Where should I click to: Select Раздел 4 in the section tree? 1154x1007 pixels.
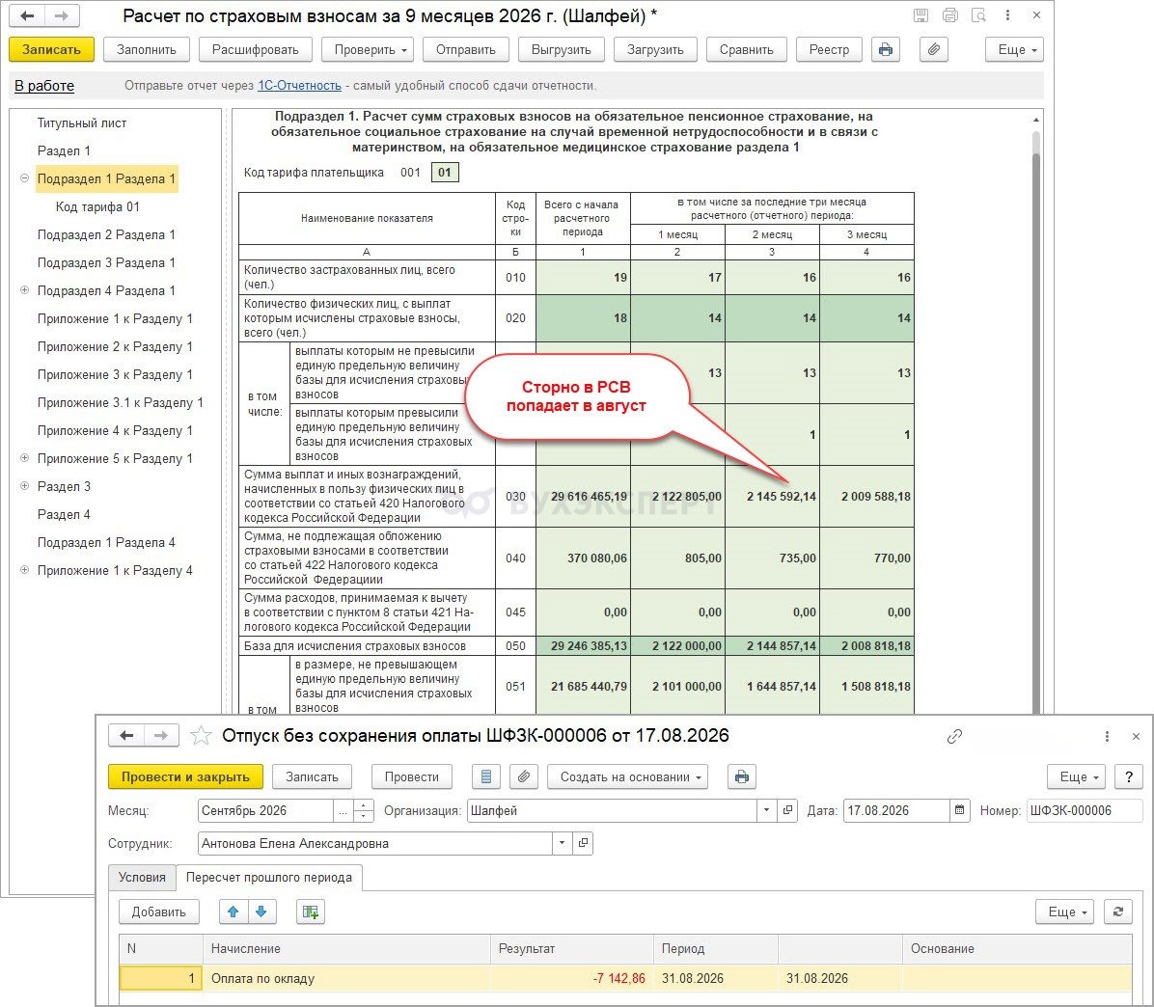click(64, 514)
